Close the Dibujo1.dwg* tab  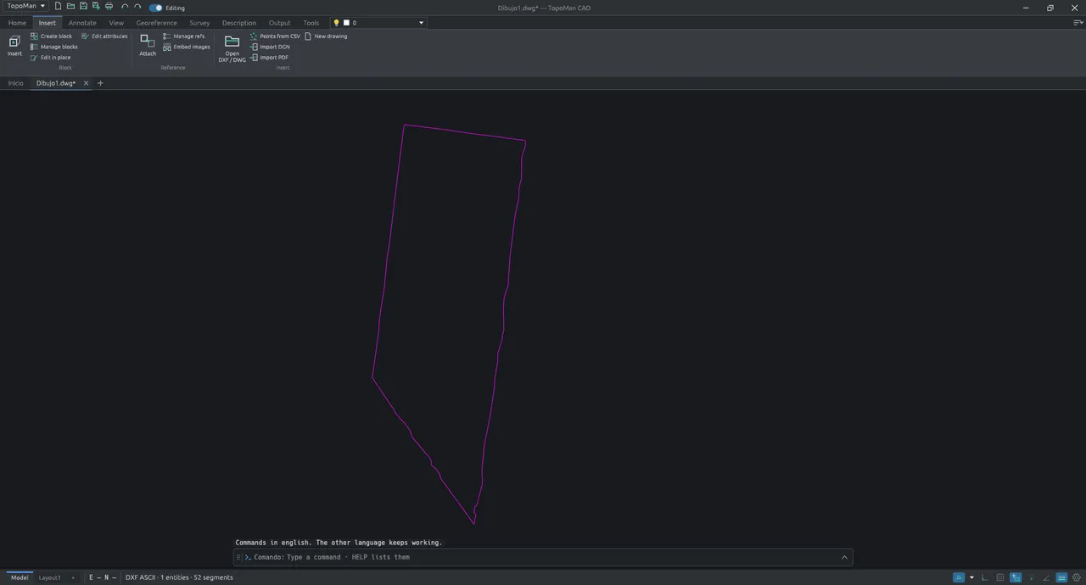pyautogui.click(x=86, y=83)
